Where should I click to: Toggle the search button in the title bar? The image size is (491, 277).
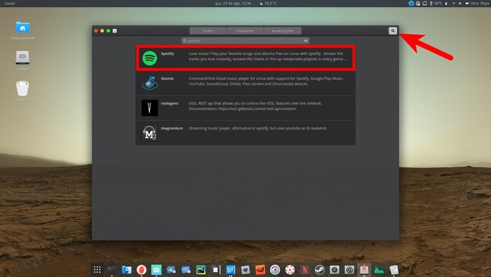[393, 30]
